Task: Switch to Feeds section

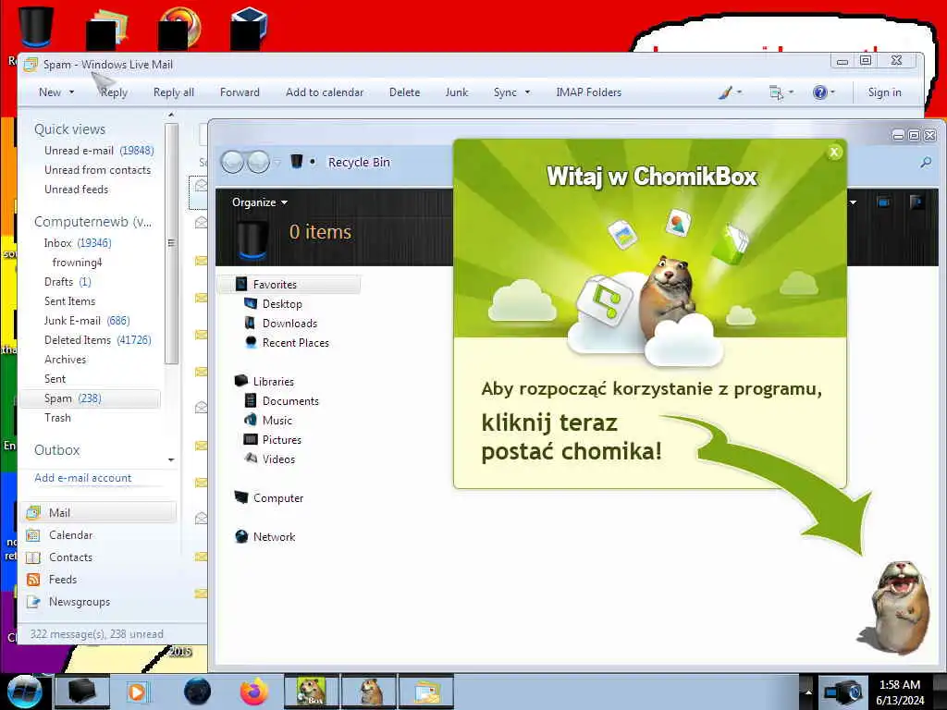Action: (x=62, y=580)
